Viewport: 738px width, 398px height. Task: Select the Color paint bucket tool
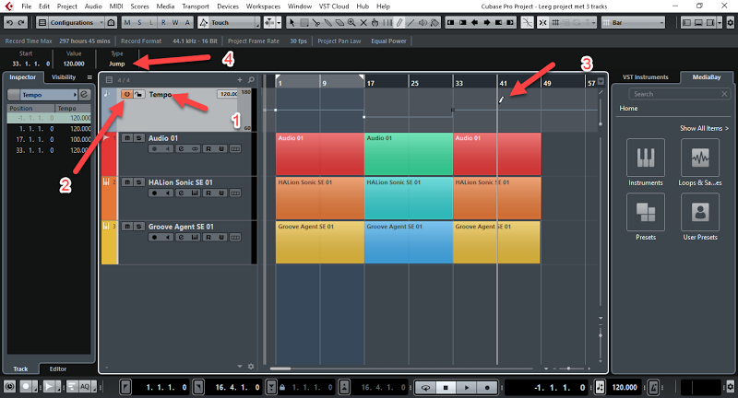click(434, 22)
